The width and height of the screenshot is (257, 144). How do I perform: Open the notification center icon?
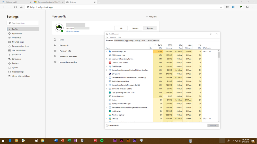[x=253, y=141]
